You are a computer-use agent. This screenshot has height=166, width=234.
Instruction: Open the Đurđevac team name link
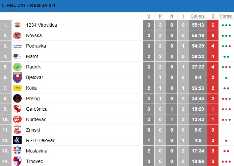36,119
